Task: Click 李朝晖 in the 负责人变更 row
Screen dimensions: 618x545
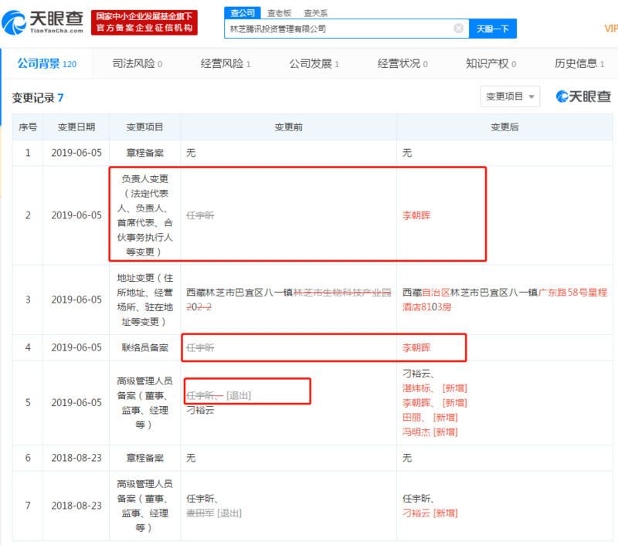Action: [x=416, y=215]
